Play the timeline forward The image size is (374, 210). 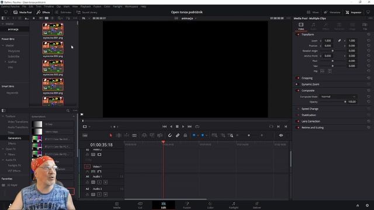[183, 127]
